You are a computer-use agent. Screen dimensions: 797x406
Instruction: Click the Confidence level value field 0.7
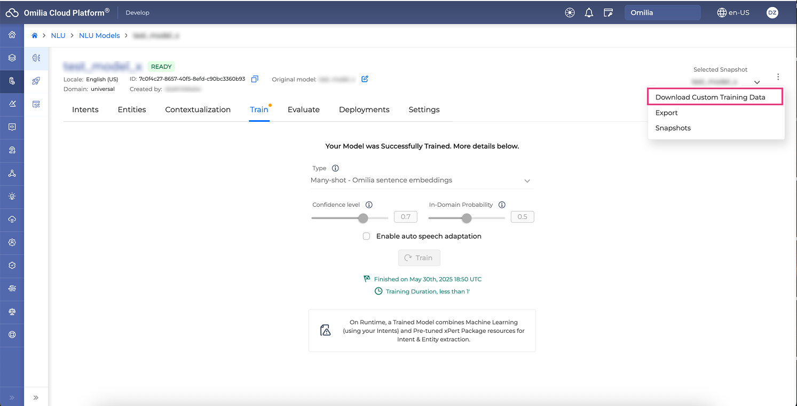406,217
